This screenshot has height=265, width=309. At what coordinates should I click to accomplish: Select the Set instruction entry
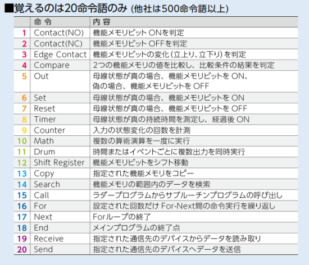(x=156, y=98)
